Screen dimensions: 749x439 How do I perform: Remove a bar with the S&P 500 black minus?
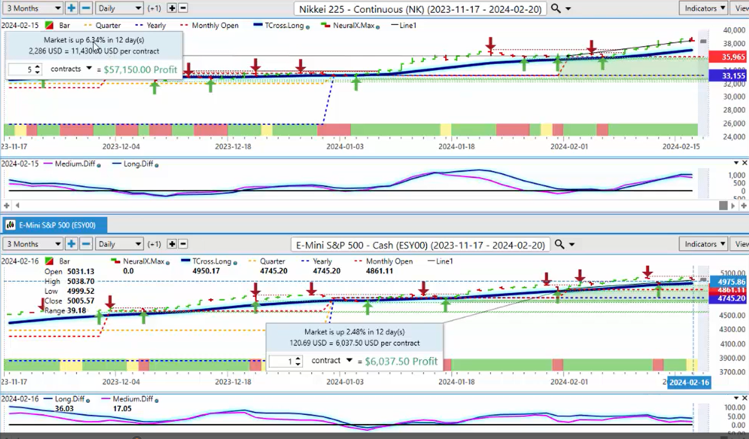pos(183,244)
